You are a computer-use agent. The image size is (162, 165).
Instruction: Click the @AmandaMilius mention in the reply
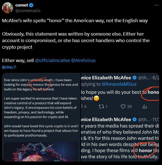[120, 84]
